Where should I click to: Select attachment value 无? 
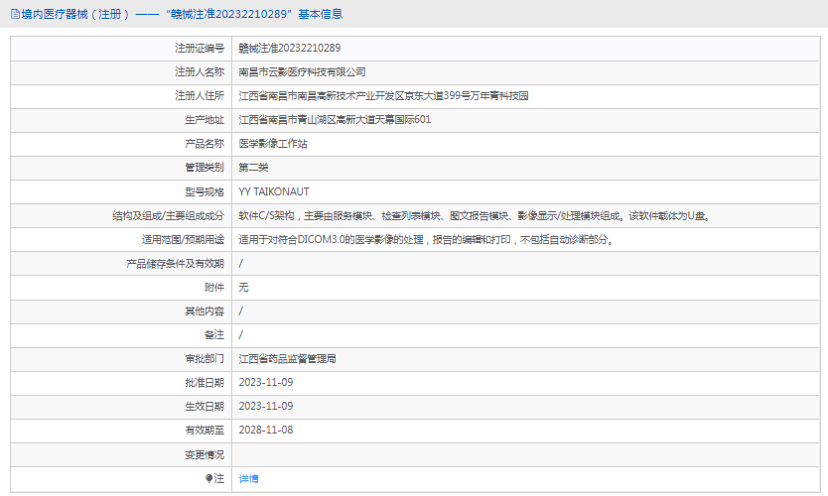[x=243, y=287]
